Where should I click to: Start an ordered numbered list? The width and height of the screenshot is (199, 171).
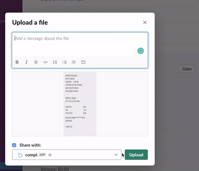(55, 62)
